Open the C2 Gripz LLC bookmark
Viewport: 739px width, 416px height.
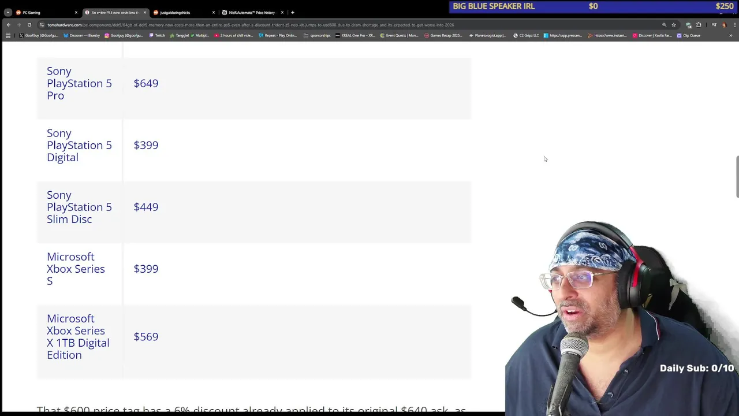(x=526, y=35)
